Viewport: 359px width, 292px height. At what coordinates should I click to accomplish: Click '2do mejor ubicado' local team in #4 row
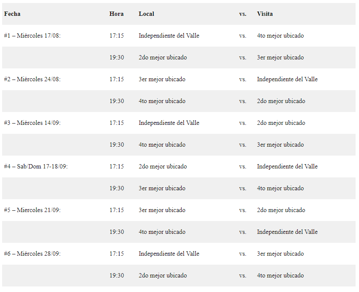coord(163,166)
